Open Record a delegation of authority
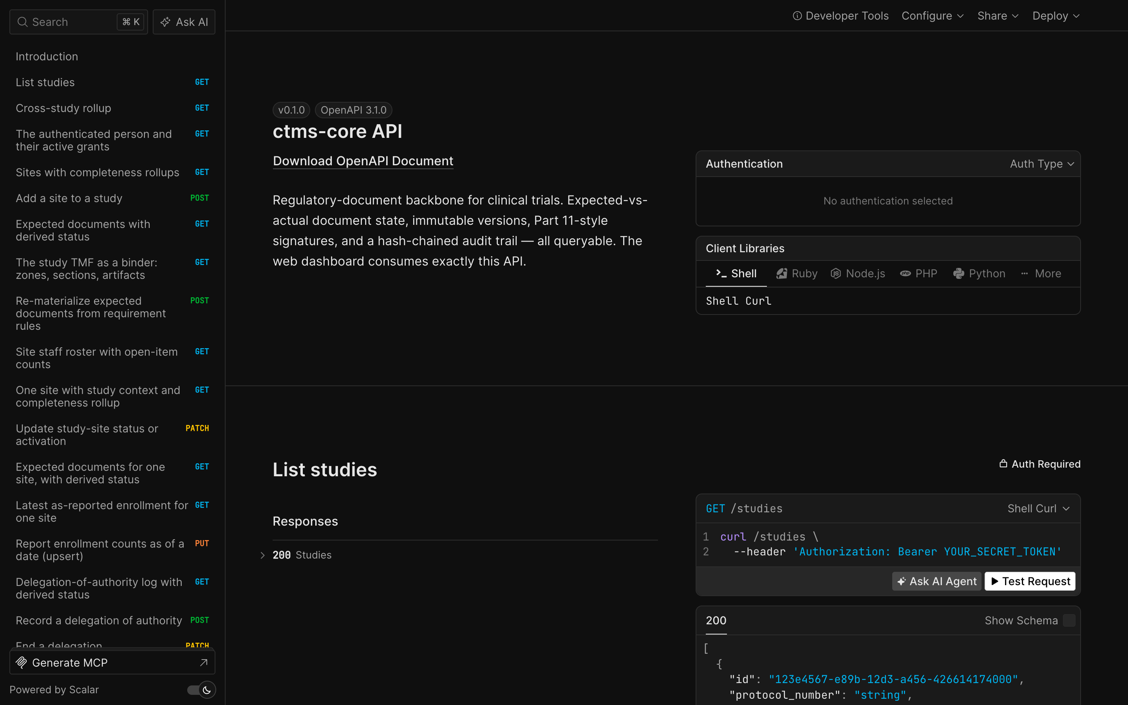Screen dimensions: 1128x705 coord(112,621)
